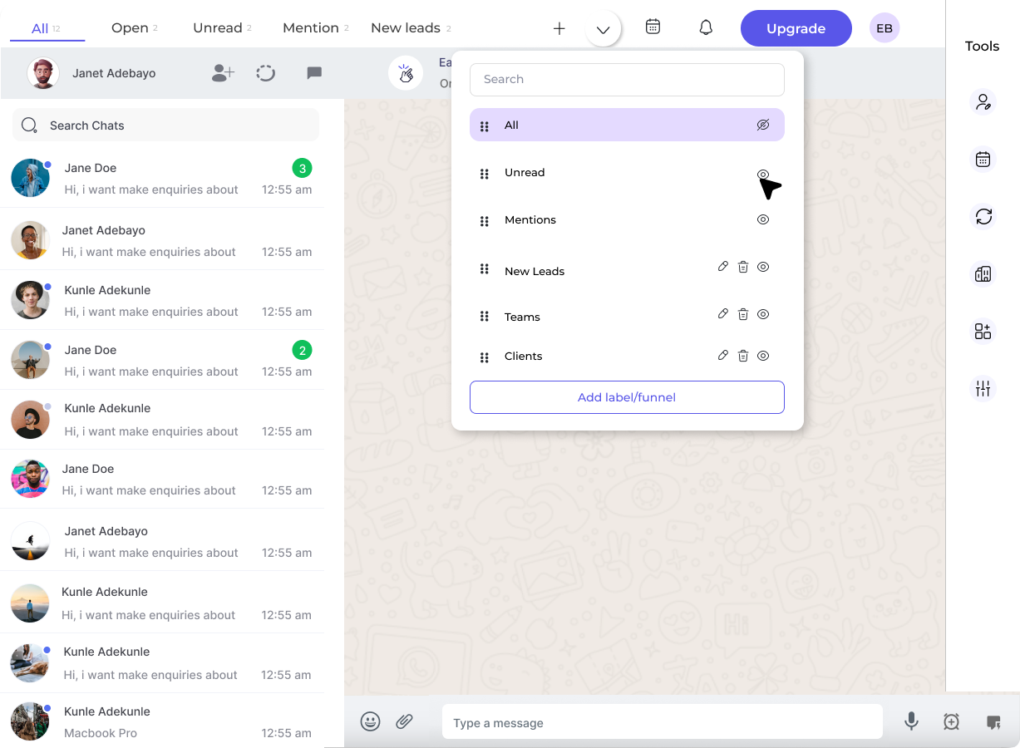Switch to the Unread tab
1020x748 pixels.
click(x=222, y=27)
